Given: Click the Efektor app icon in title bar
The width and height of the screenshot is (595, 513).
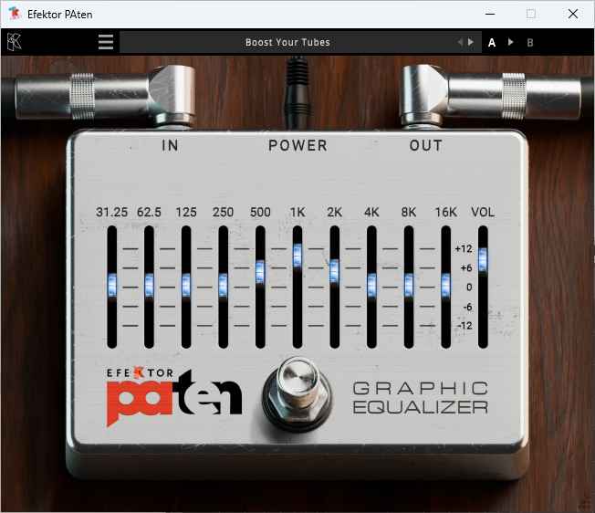Looking at the screenshot, I should click(x=15, y=14).
